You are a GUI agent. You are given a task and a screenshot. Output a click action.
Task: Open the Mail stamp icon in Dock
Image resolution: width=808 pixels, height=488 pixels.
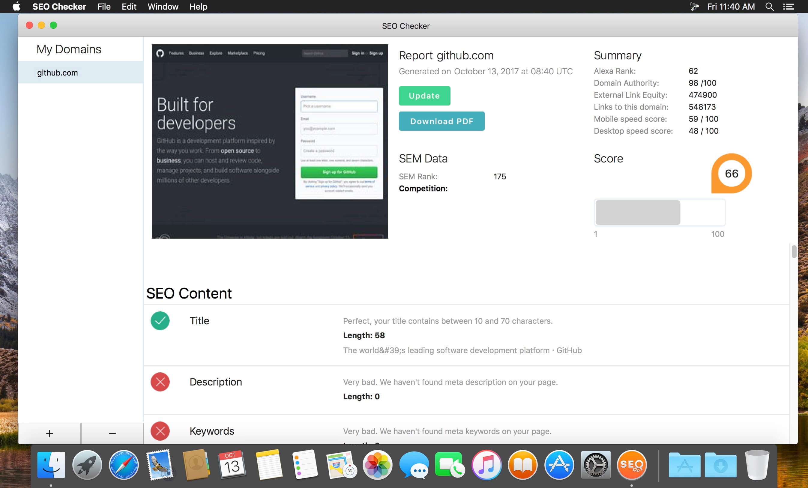click(160, 464)
